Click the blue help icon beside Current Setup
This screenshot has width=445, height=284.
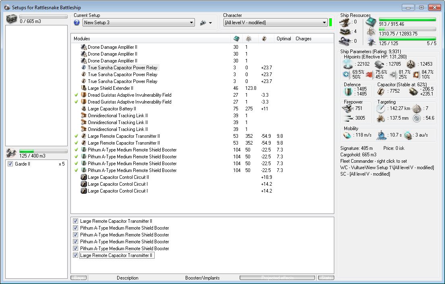[77, 23]
